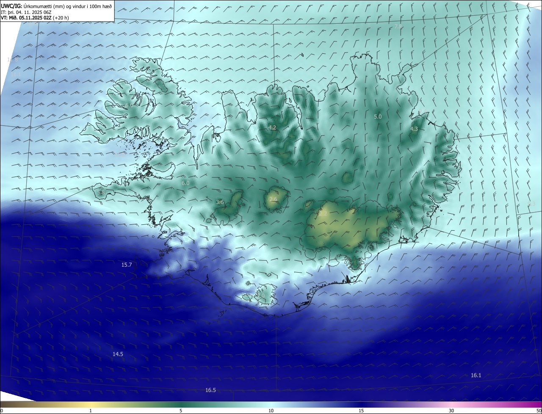Click the colour scale tick label 0
Image resolution: width=542 pixels, height=414 pixels.
coord(1,411)
